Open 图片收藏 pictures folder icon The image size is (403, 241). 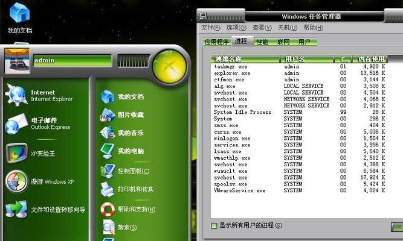(108, 115)
